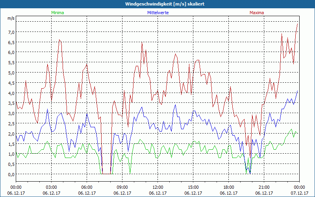Click the 21:00 time axis label
The image size is (315, 197).
264,188
